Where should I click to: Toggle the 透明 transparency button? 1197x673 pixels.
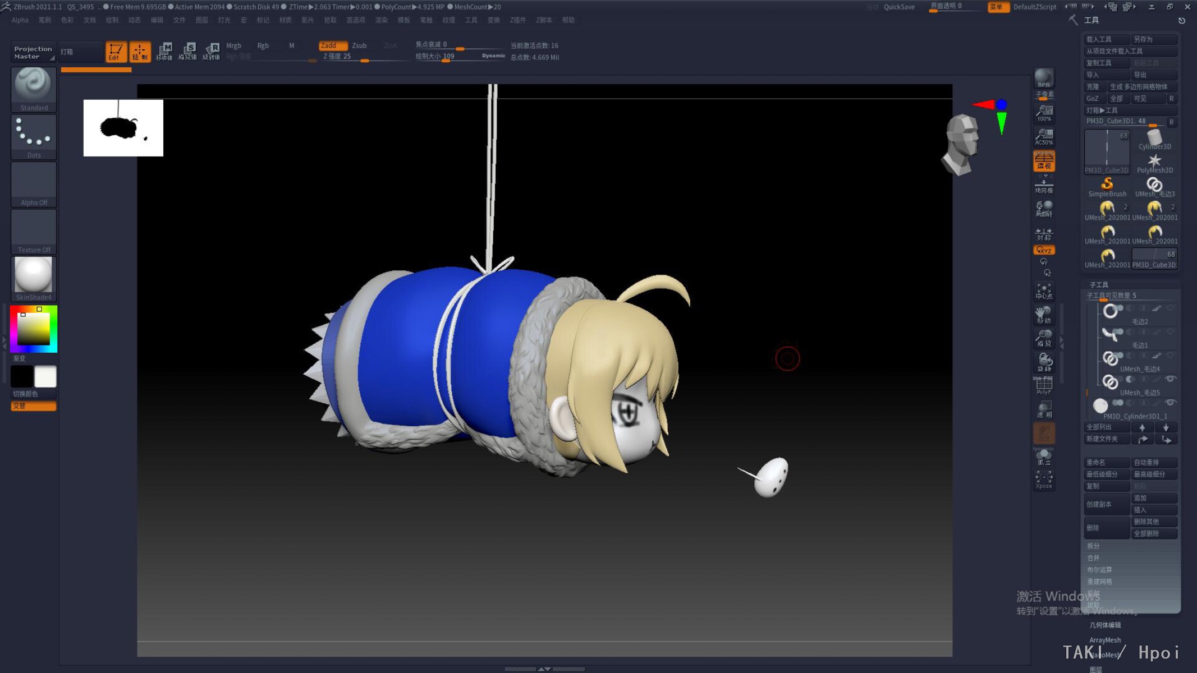1044,409
